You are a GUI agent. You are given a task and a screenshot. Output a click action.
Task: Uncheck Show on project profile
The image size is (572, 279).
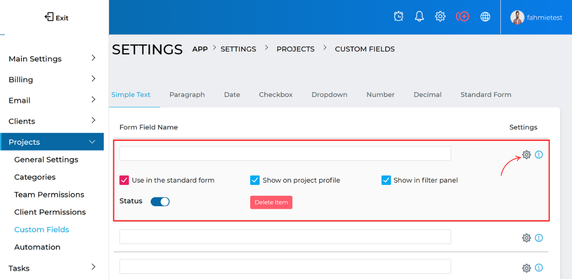255,180
